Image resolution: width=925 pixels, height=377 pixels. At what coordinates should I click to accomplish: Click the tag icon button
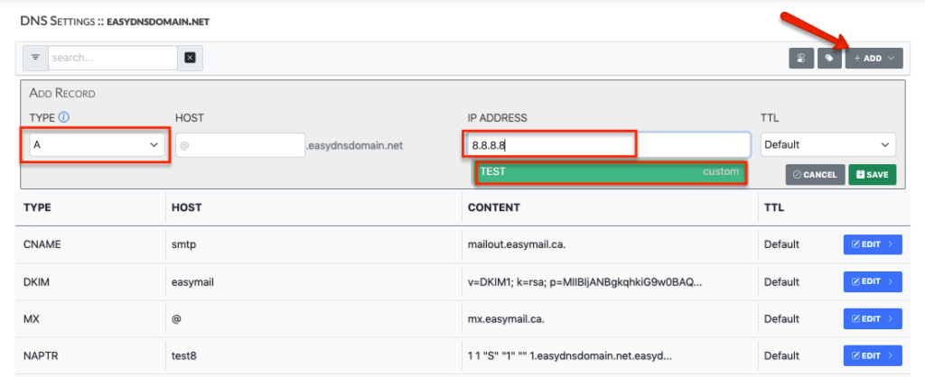click(829, 59)
